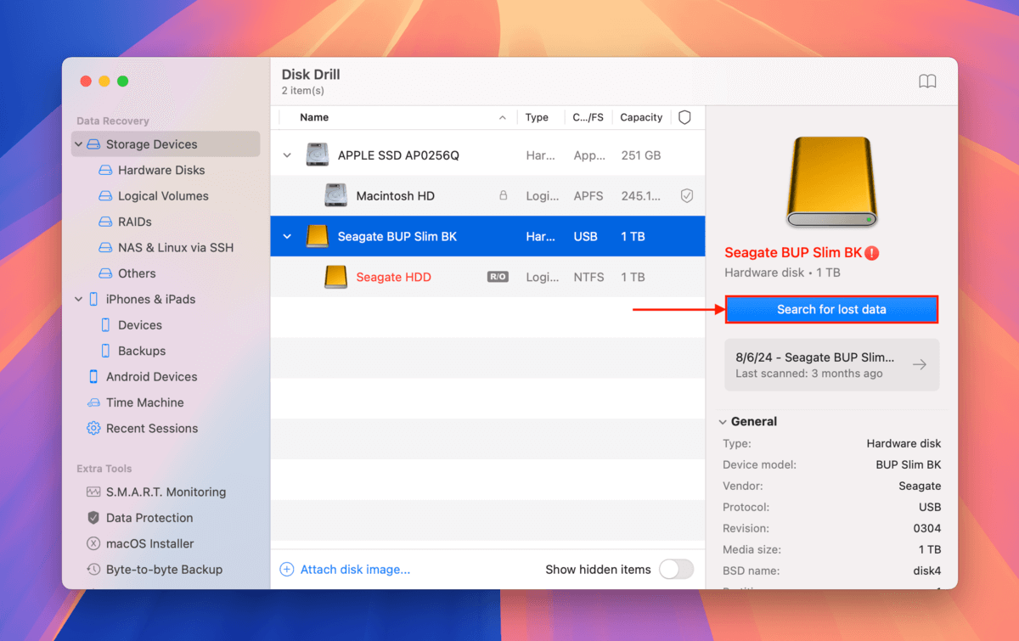Select Hardware Disks in the sidebar

pyautogui.click(x=161, y=170)
